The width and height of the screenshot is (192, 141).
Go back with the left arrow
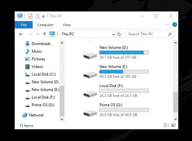(x=21, y=34)
